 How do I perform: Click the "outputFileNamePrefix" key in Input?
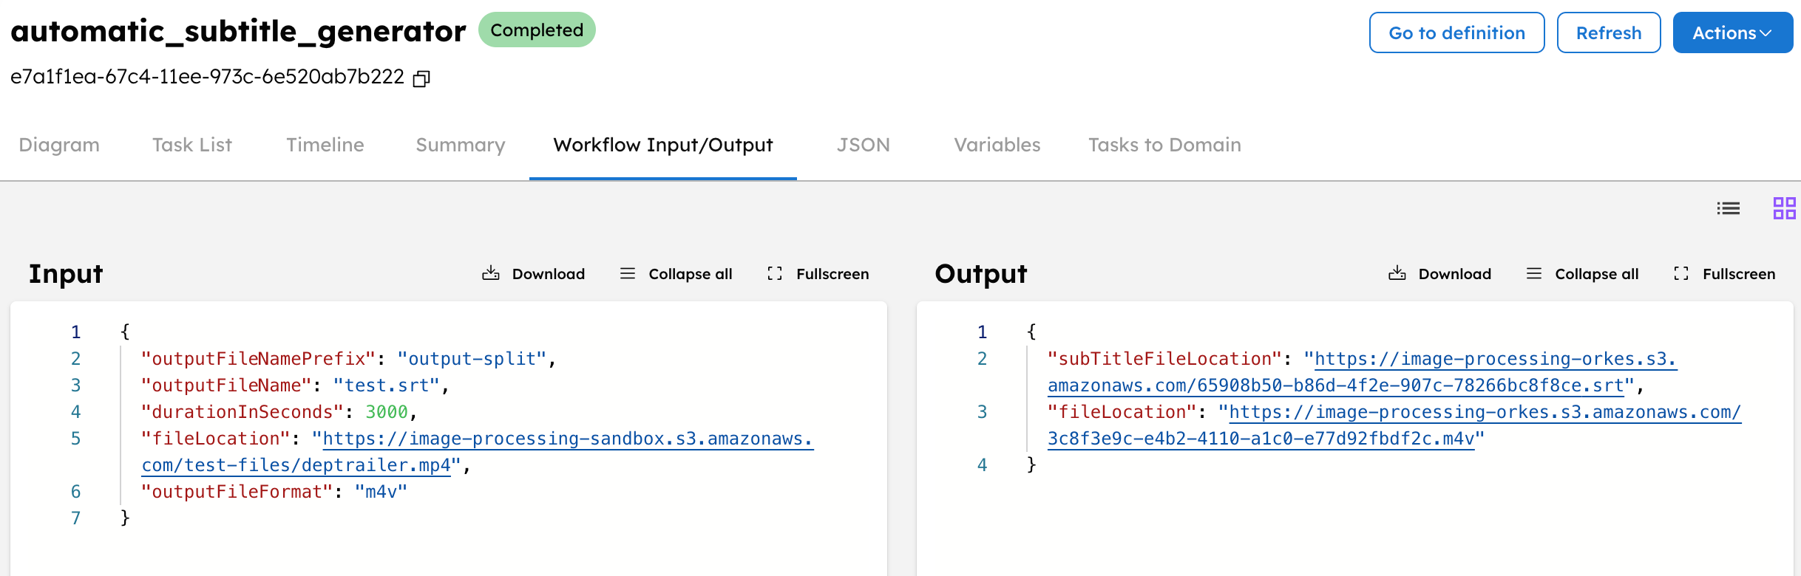pos(259,359)
